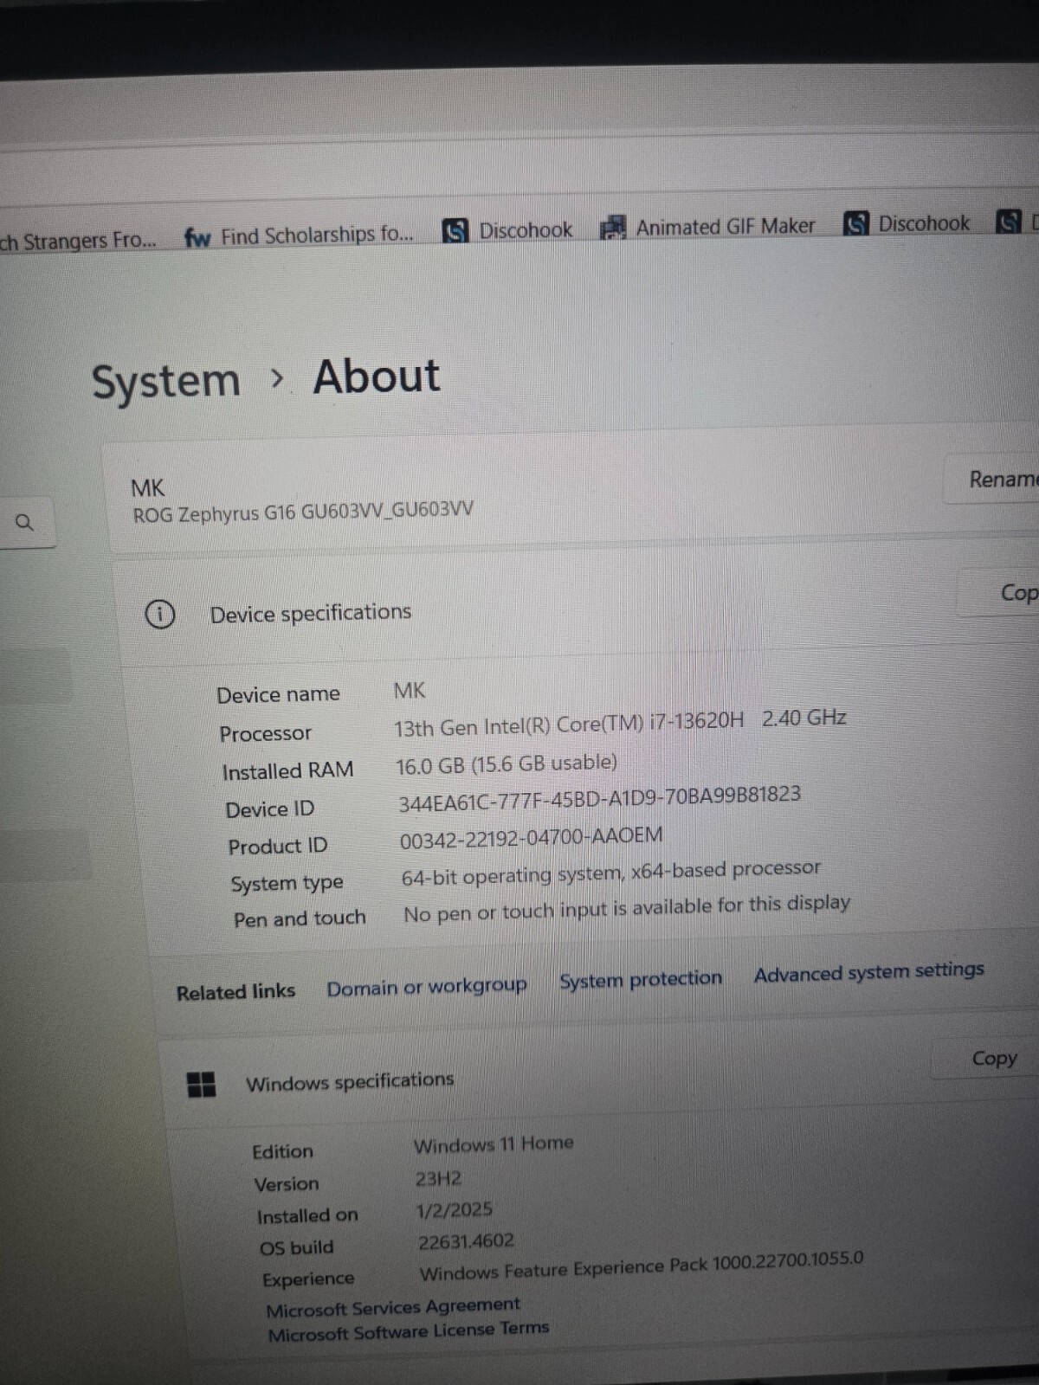Click the Pen and touch value text
Screen dimensions: 1039x1385
tap(627, 908)
